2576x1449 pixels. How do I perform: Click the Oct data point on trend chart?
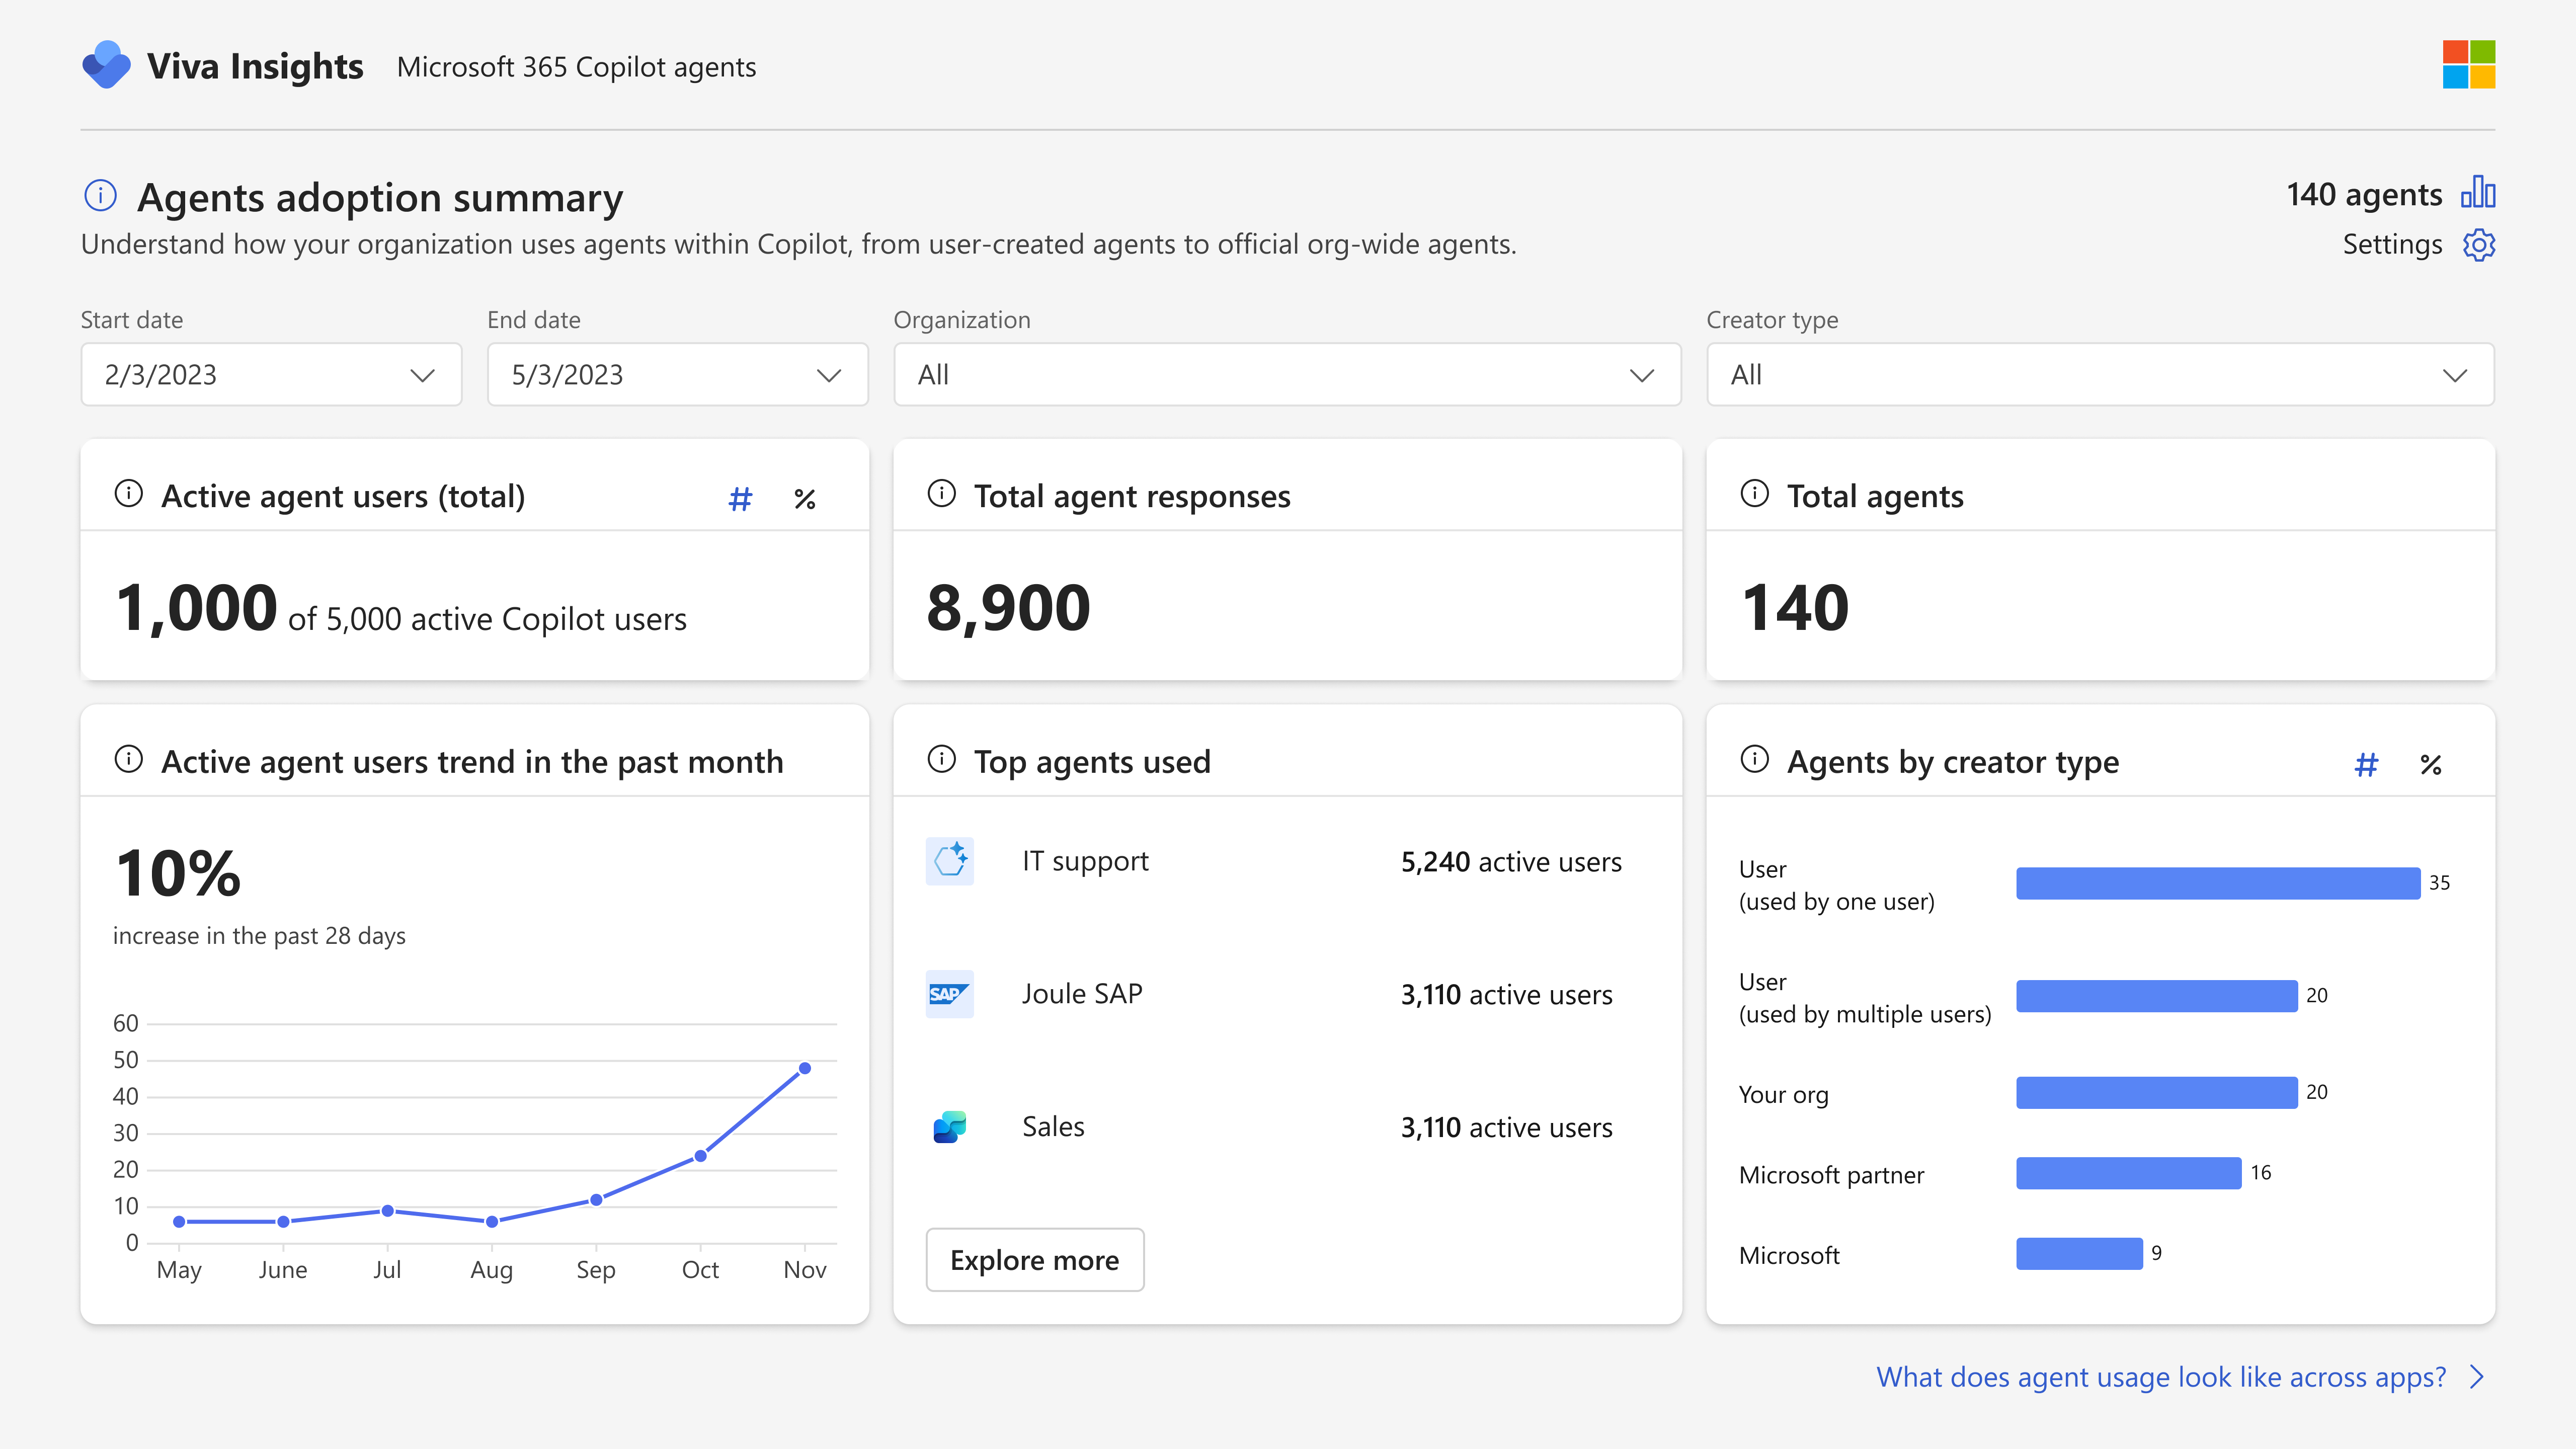pyautogui.click(x=701, y=1156)
